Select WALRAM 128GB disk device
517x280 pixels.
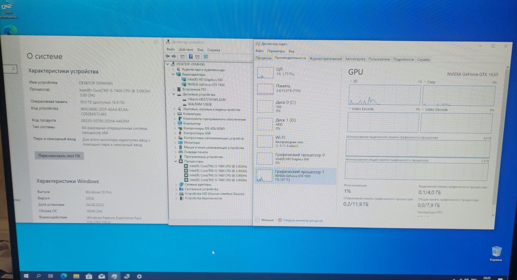(197, 104)
